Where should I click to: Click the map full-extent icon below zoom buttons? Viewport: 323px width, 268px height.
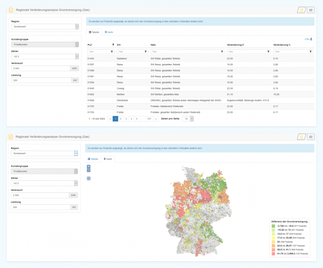point(89,178)
